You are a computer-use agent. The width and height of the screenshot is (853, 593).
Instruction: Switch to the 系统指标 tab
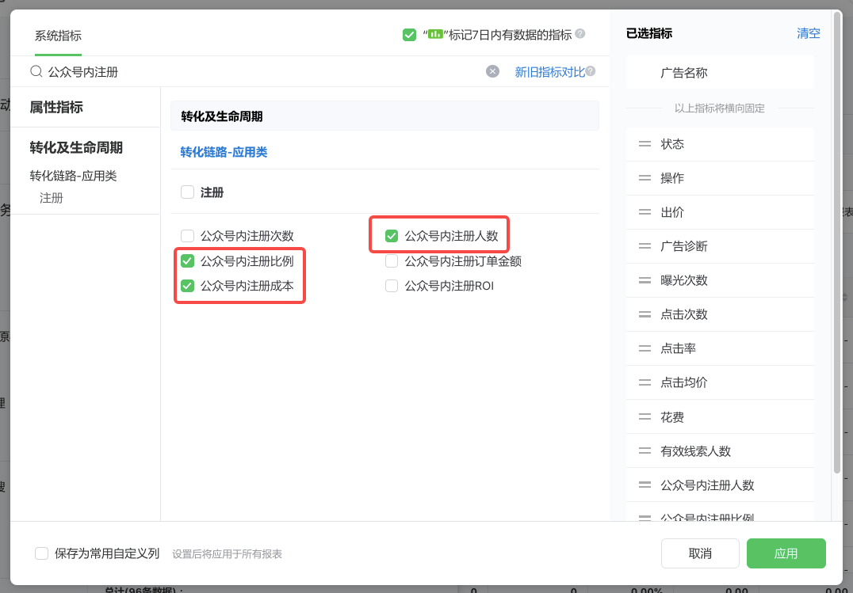point(58,35)
